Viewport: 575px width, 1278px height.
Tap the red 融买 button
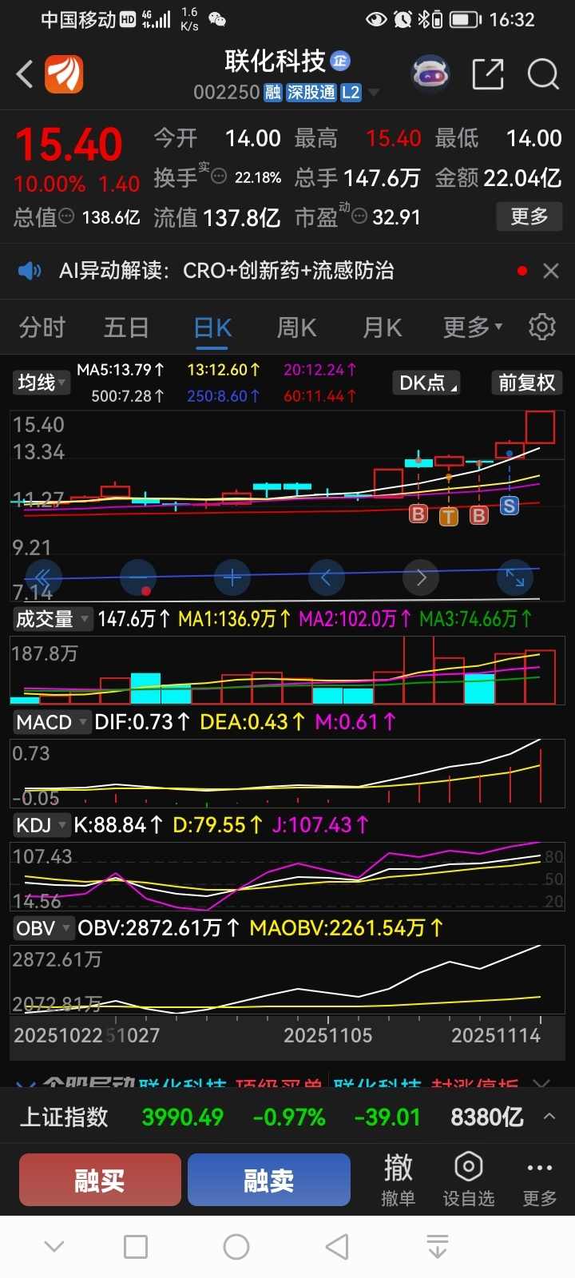click(100, 1180)
